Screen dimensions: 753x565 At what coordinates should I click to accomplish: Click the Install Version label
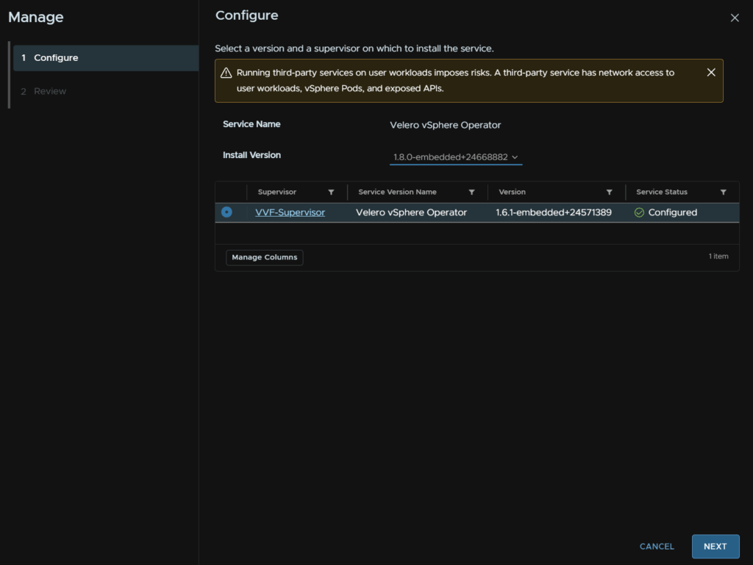[251, 155]
